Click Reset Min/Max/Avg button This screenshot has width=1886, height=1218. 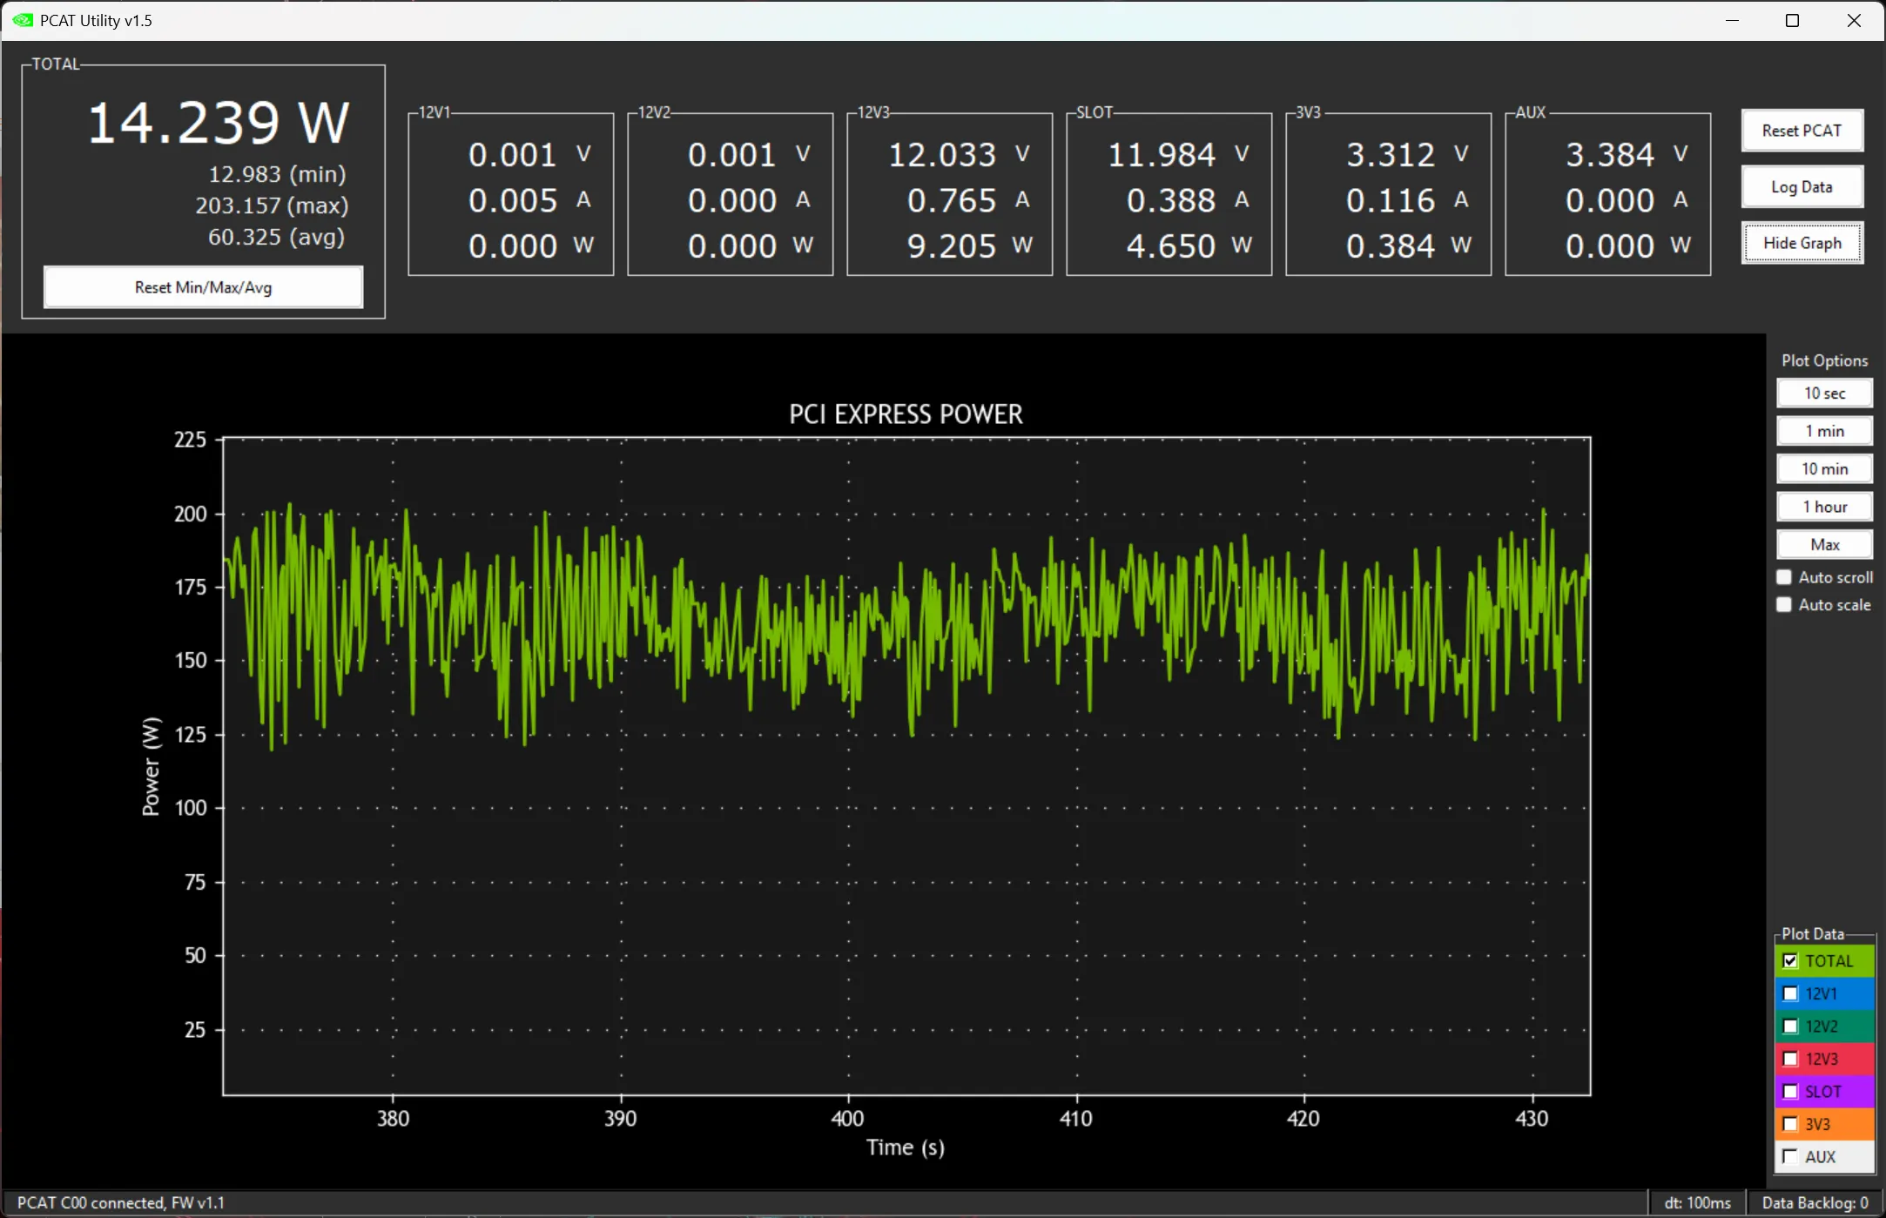pyautogui.click(x=203, y=287)
